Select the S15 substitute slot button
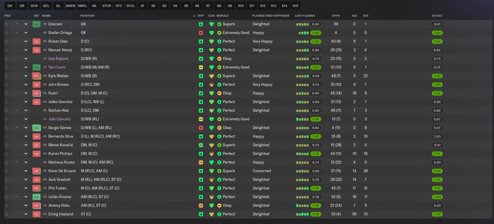 (295, 6)
